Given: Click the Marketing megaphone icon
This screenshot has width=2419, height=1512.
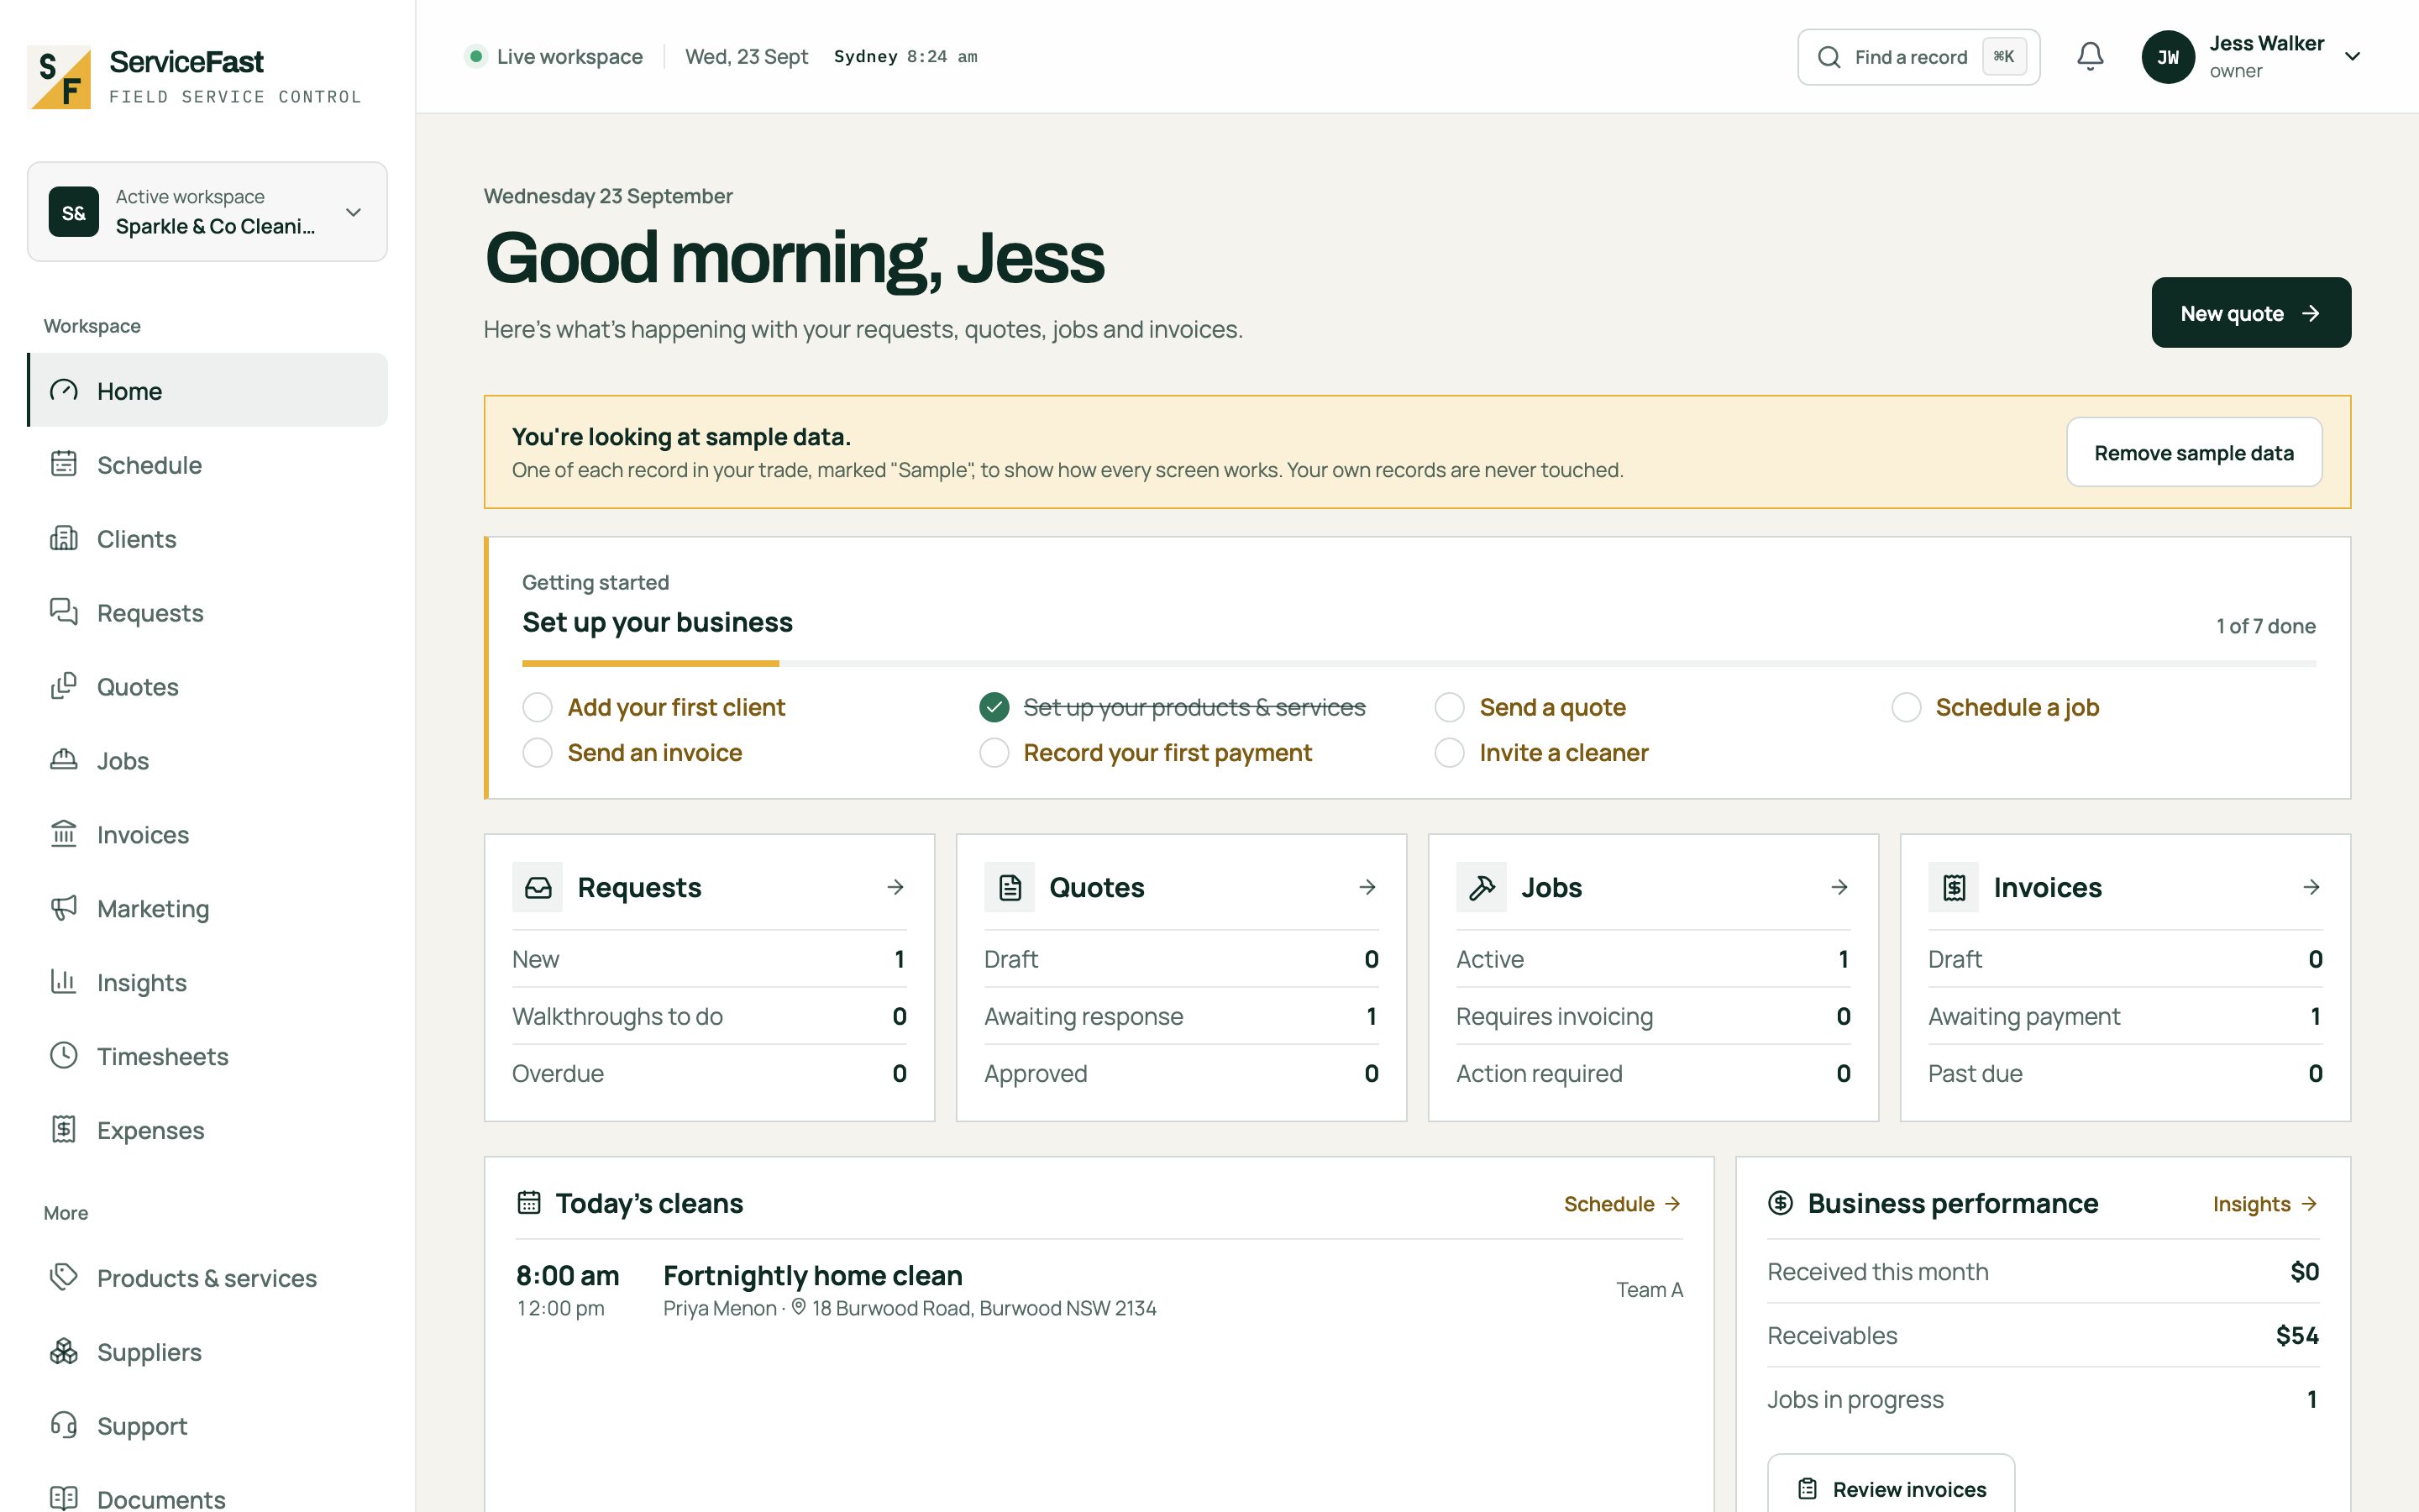Looking at the screenshot, I should coord(64,908).
